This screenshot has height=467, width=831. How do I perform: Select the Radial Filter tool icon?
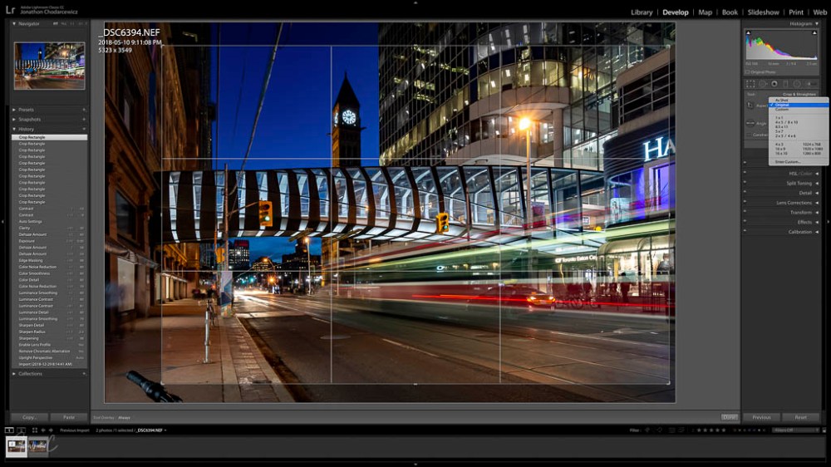pos(797,84)
